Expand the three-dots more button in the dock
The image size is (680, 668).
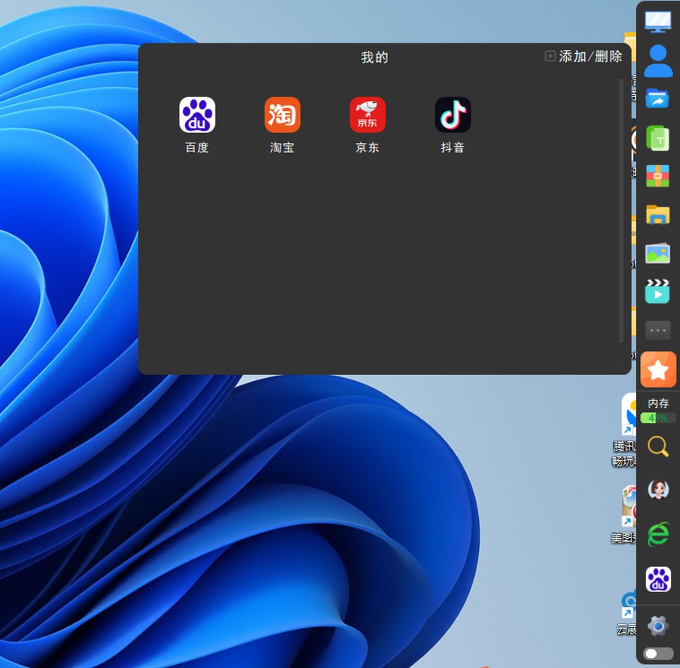[658, 330]
